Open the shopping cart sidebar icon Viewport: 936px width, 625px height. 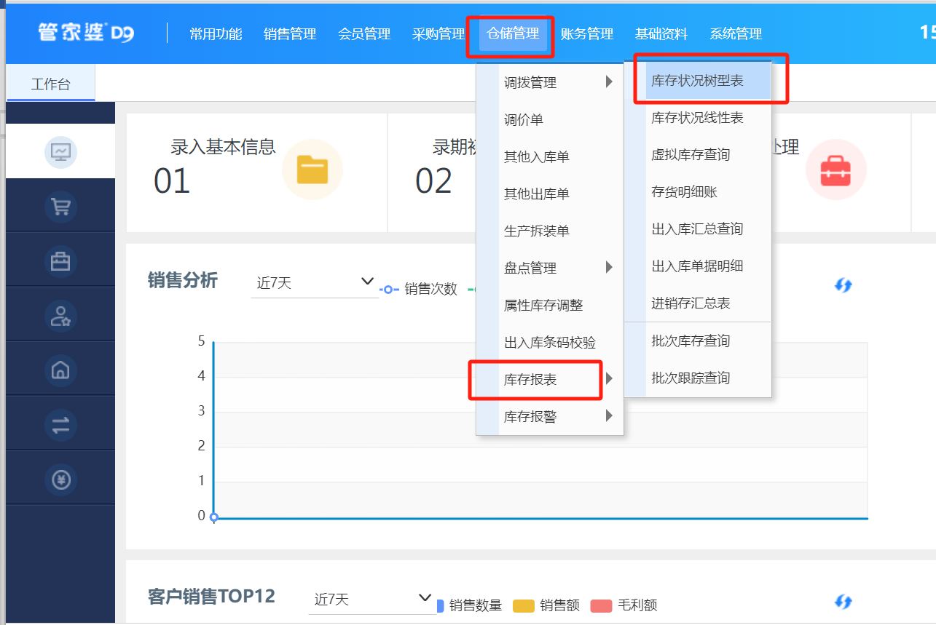[x=60, y=206]
